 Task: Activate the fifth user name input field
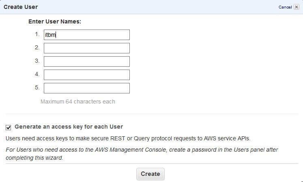click(x=86, y=88)
